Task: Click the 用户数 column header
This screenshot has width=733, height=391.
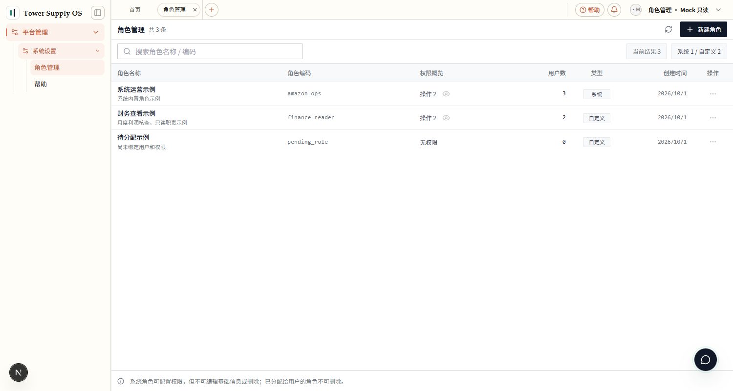Action: click(557, 73)
